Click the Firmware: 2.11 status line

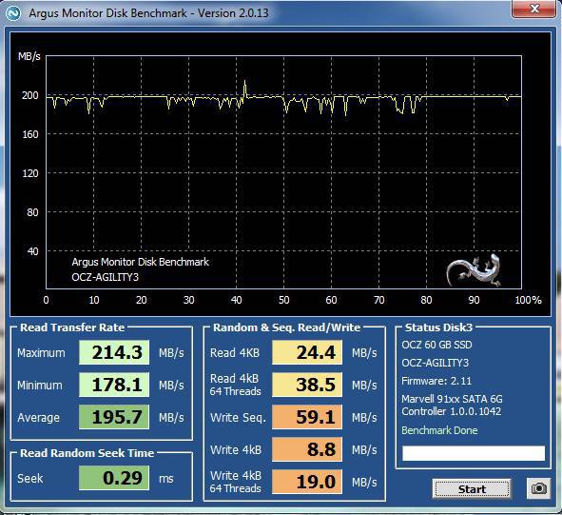pos(436,381)
